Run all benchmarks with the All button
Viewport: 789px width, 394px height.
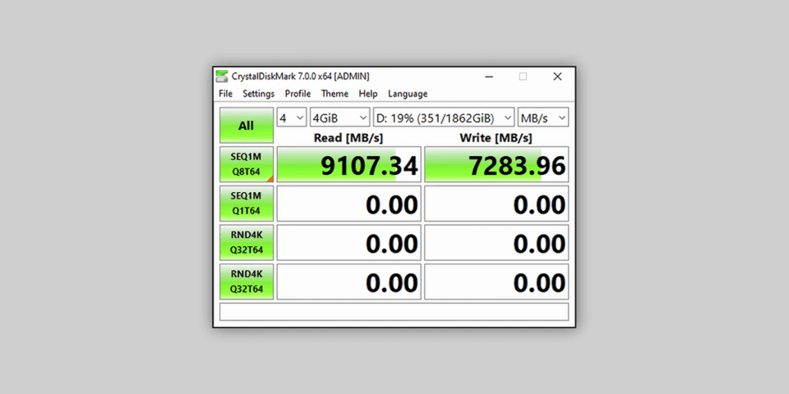tap(247, 126)
